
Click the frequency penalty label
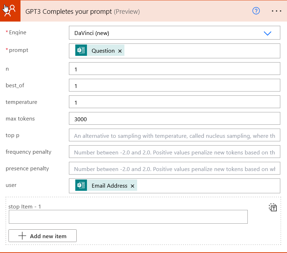coord(29,152)
